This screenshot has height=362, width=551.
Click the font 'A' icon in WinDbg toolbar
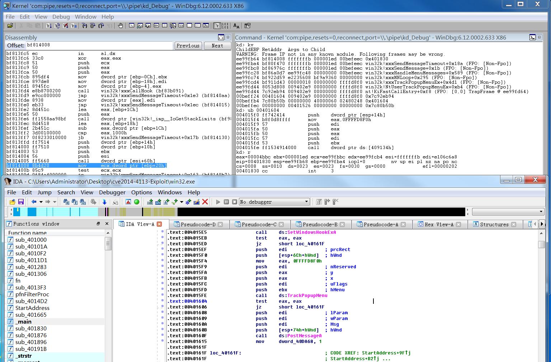pyautogui.click(x=236, y=25)
